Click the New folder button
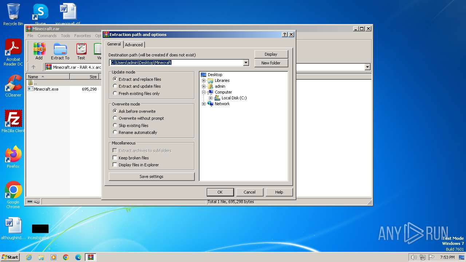This screenshot has width=466, height=262. [271, 63]
